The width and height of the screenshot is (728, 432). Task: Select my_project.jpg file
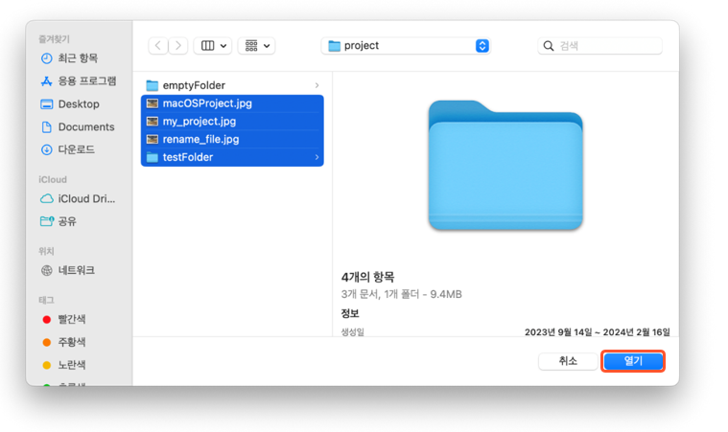(x=232, y=122)
